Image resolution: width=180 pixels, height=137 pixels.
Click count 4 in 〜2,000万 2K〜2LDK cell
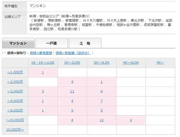pyautogui.click(x=72, y=82)
